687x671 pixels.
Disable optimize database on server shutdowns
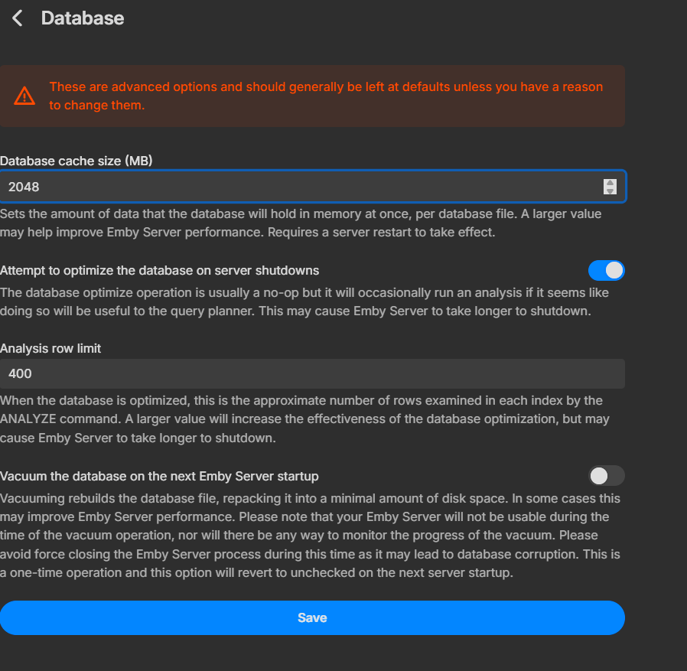coord(607,270)
